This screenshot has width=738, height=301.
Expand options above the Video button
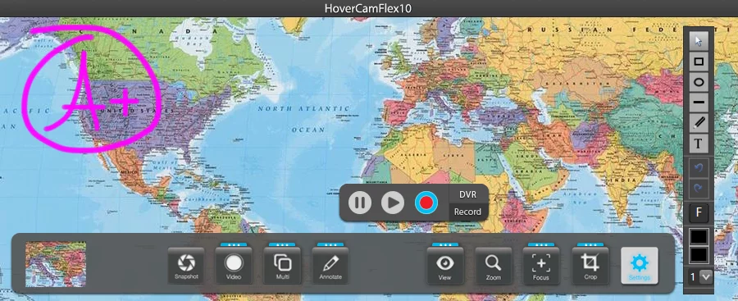coord(234,245)
